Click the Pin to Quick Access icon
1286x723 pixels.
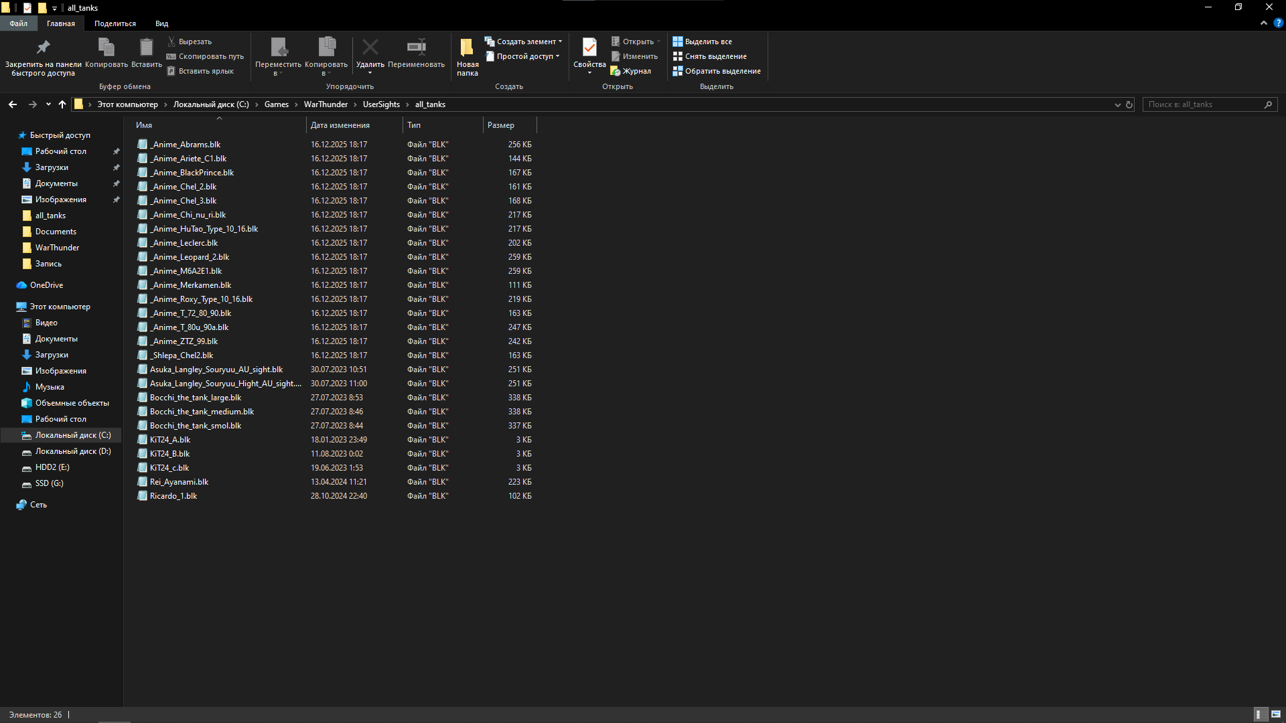[43, 48]
